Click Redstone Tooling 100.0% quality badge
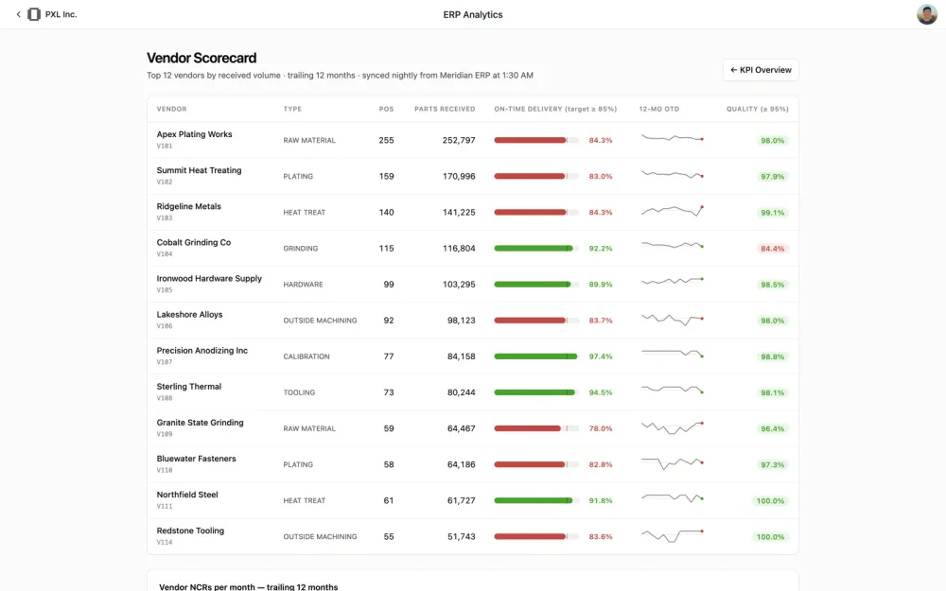Viewport: 946px width, 591px height. point(770,537)
